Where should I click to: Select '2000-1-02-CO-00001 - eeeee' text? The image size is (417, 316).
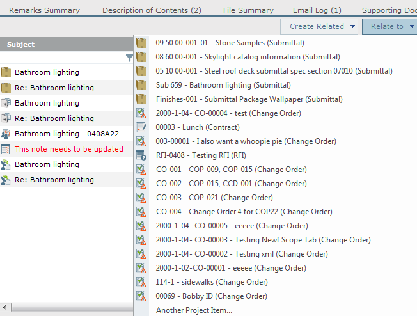point(231,268)
